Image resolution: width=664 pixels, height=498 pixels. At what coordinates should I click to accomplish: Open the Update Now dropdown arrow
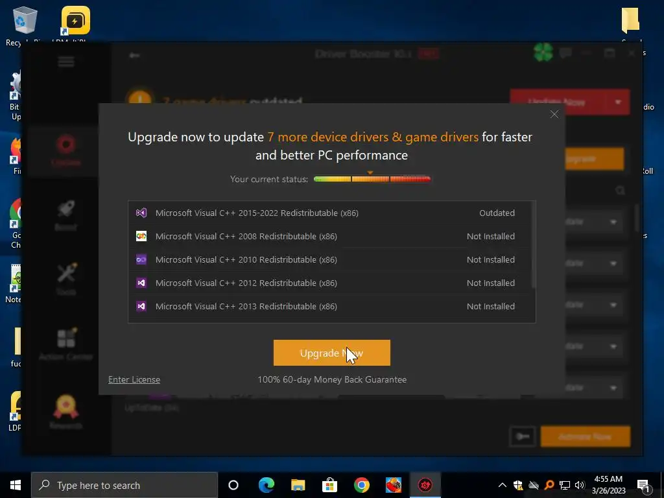[618, 102]
